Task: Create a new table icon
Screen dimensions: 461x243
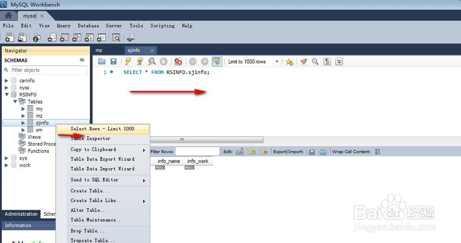Action: (65, 37)
